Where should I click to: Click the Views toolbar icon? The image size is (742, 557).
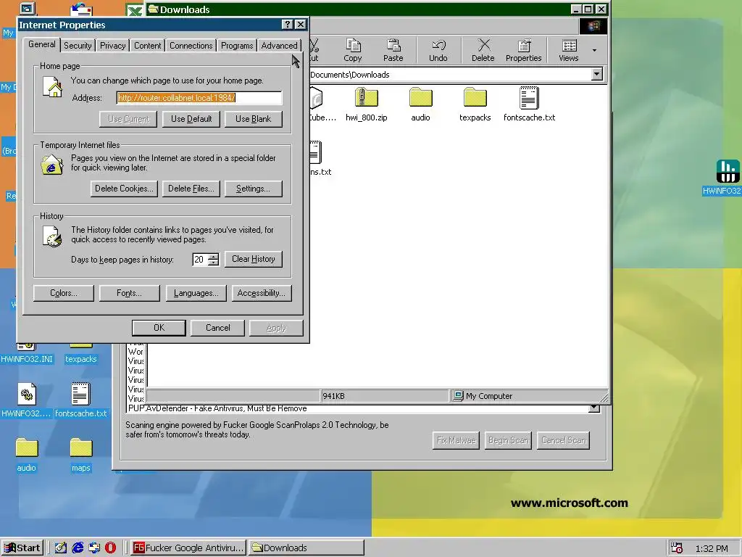tap(568, 50)
